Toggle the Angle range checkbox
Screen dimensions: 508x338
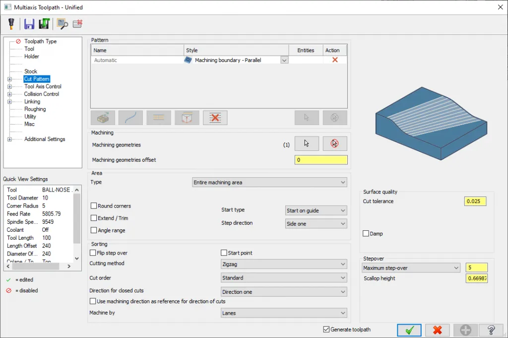tap(94, 230)
